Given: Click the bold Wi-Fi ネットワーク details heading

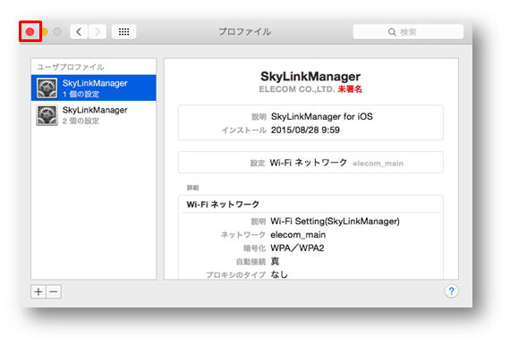Looking at the screenshot, I should pos(223,204).
